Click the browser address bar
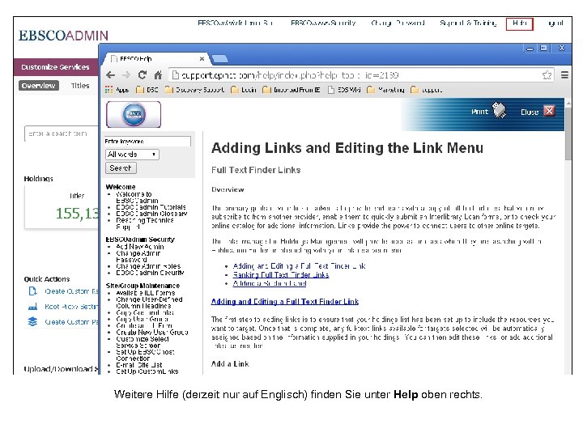This screenshot has width=583, height=437. pyautogui.click(x=360, y=75)
